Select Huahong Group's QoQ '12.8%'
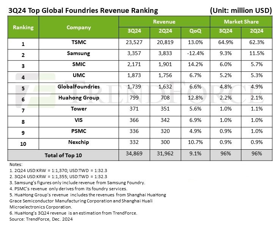This screenshot has width=280, height=229. coord(196,98)
